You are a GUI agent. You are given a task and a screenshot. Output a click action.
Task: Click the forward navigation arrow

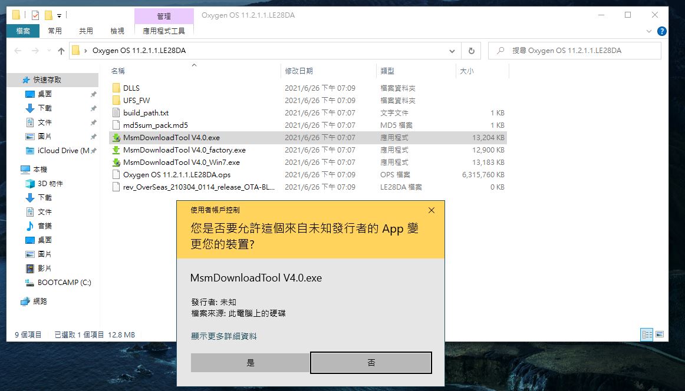35,51
